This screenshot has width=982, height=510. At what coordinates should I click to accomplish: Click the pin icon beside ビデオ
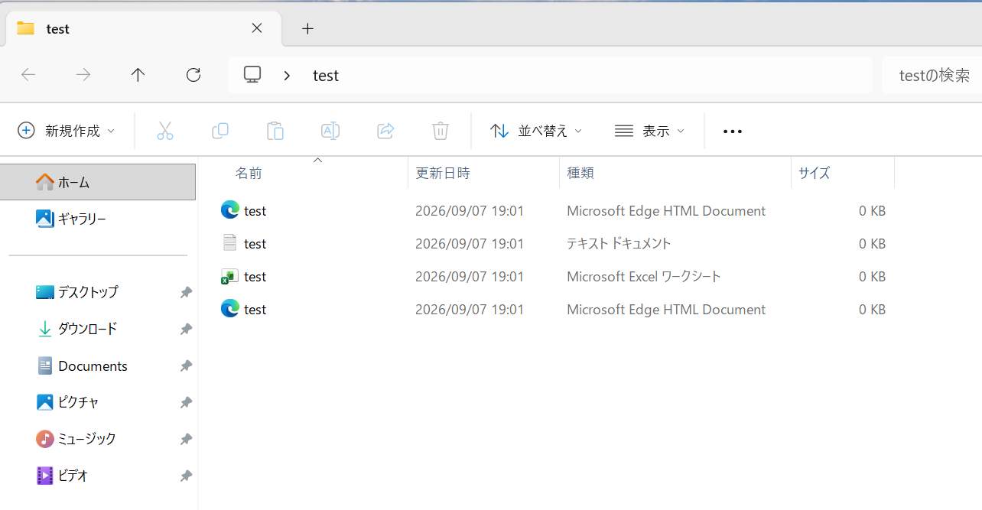coord(186,476)
